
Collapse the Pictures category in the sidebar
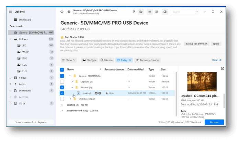11,39
